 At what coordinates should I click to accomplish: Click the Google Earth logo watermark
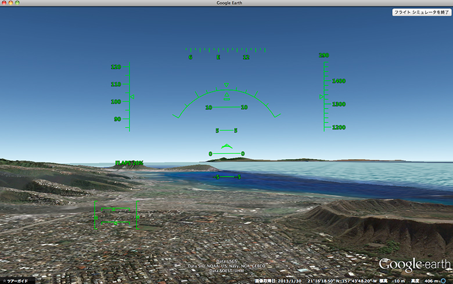click(414, 264)
